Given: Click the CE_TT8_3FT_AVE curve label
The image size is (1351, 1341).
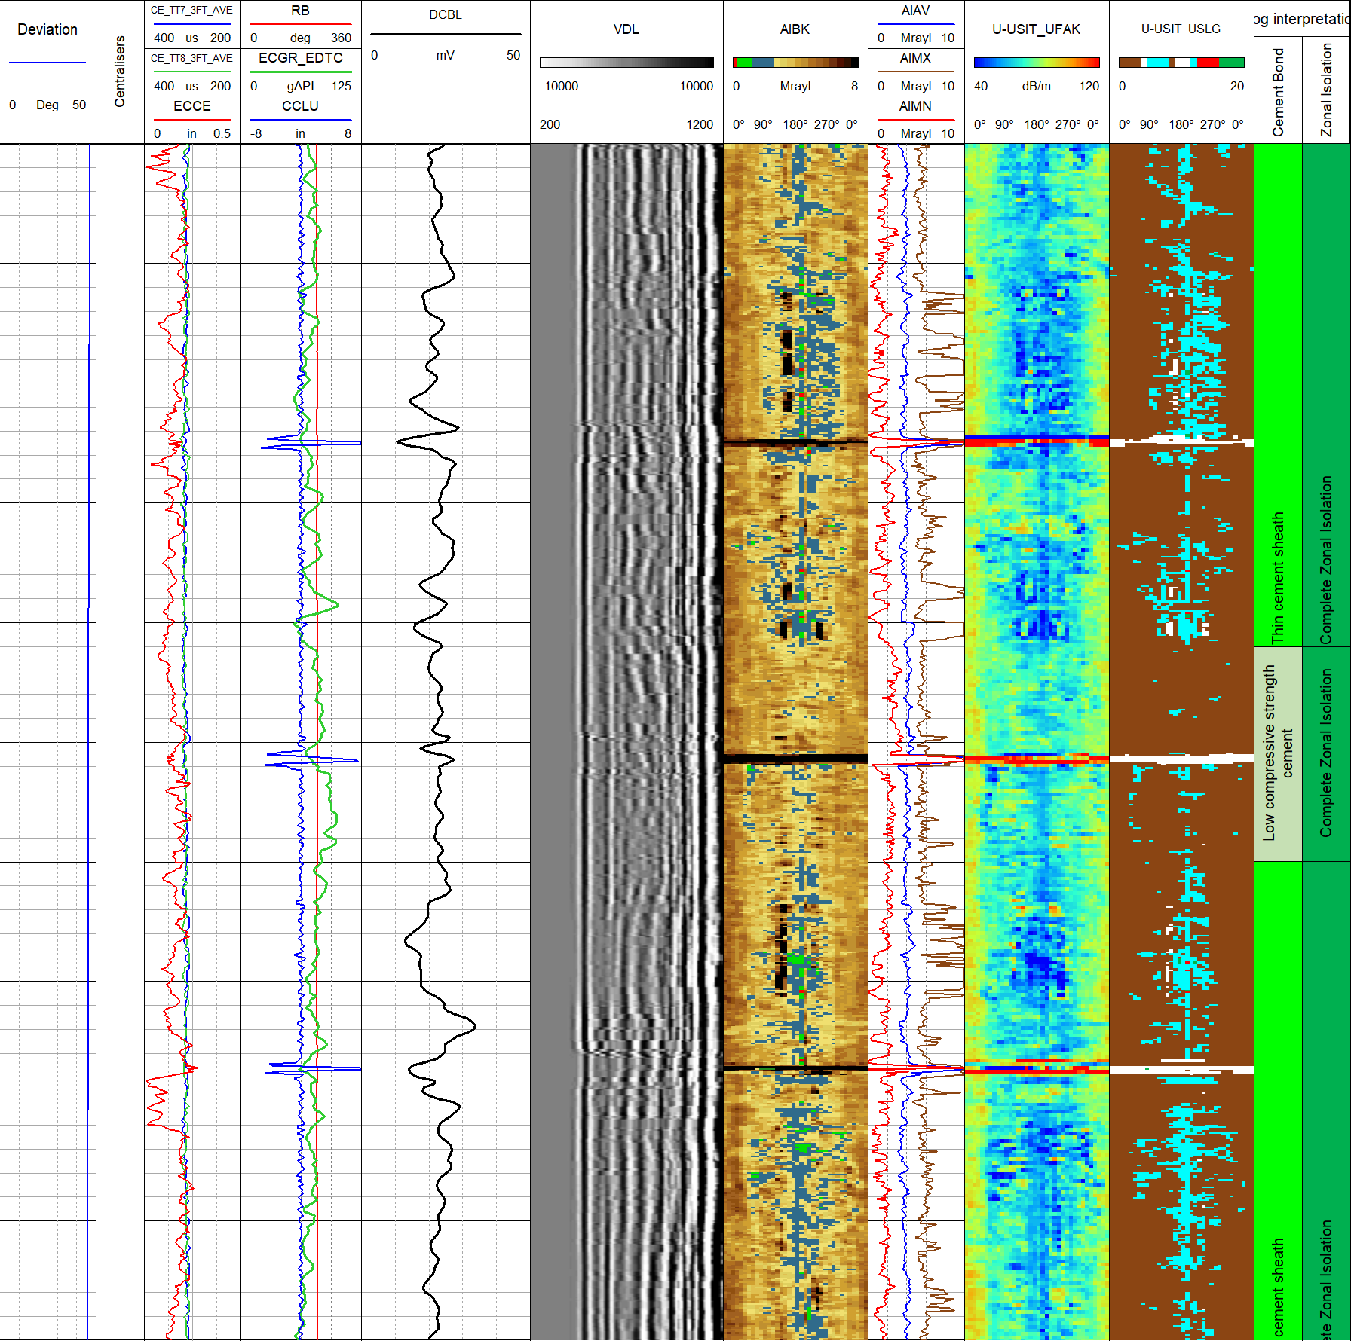Looking at the screenshot, I should (x=191, y=59).
